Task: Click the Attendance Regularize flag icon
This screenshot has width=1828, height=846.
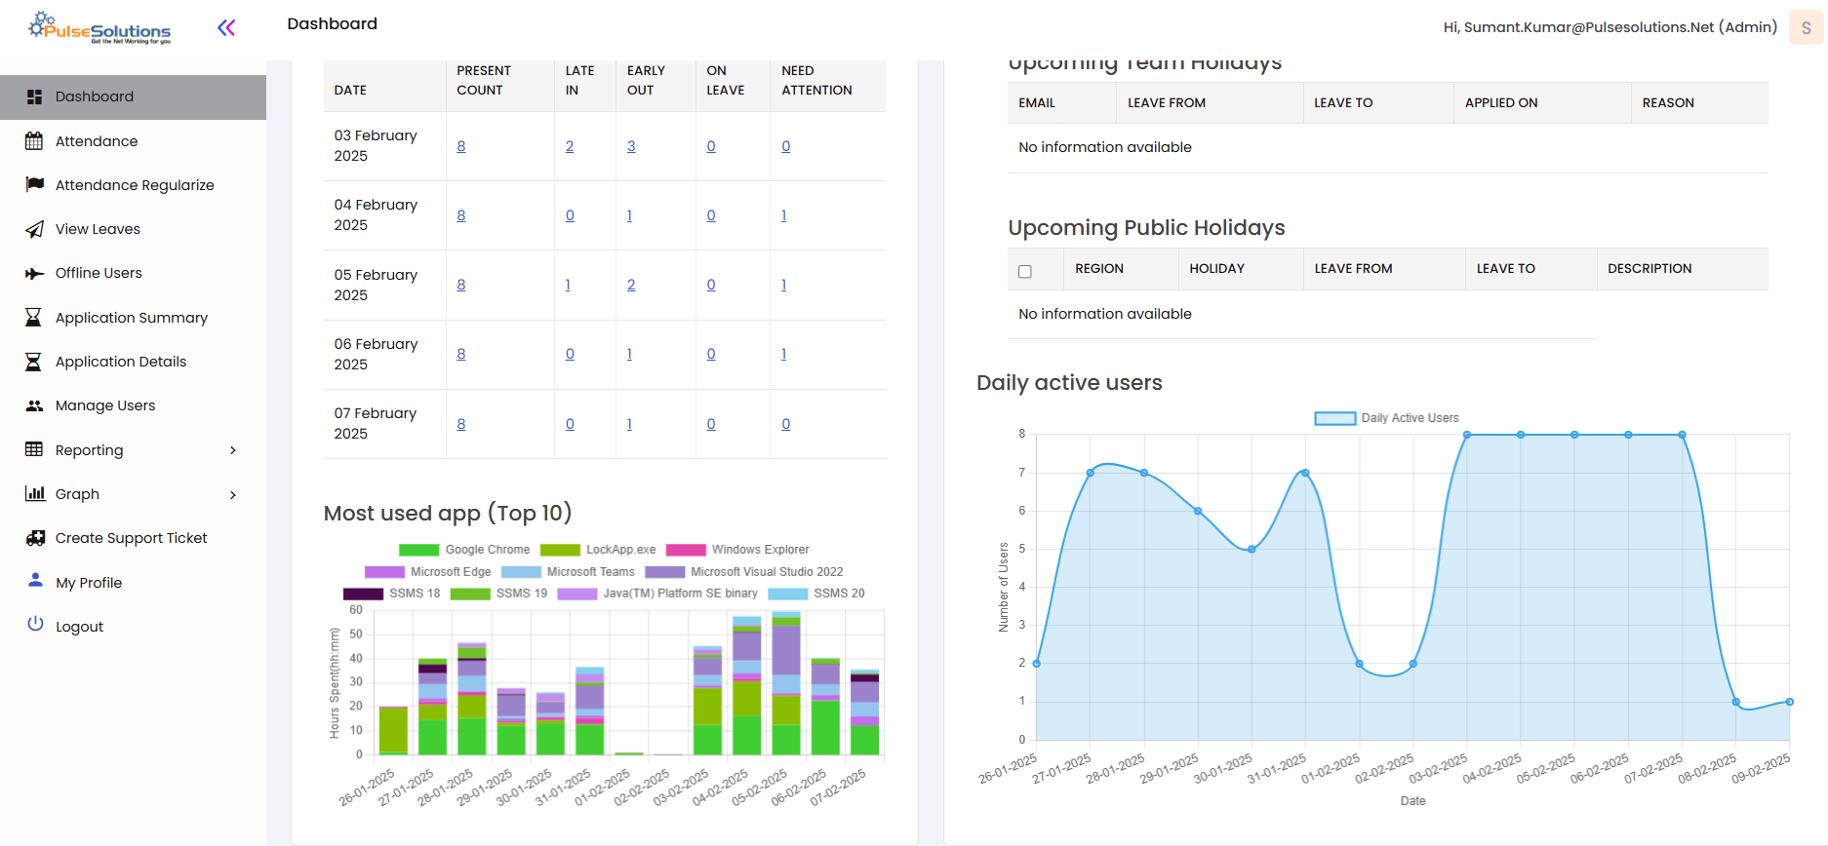Action: pyautogui.click(x=34, y=185)
